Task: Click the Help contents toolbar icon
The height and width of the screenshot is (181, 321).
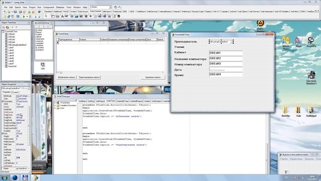Action: pos(39,12)
